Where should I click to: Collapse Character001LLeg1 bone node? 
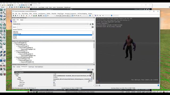15,45
